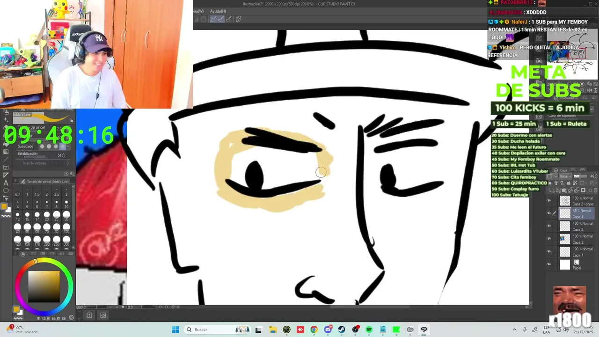Screen dimensions: 599x337
Task: Open brush size panel menu icon
Action: pos(16,181)
